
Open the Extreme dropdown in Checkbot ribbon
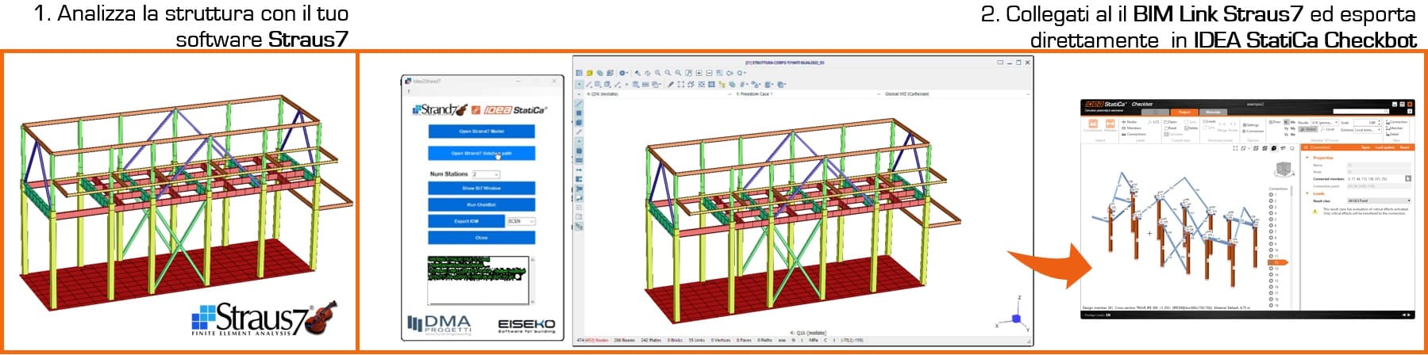pyautogui.click(x=1367, y=130)
